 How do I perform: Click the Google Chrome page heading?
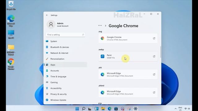pos(123,26)
